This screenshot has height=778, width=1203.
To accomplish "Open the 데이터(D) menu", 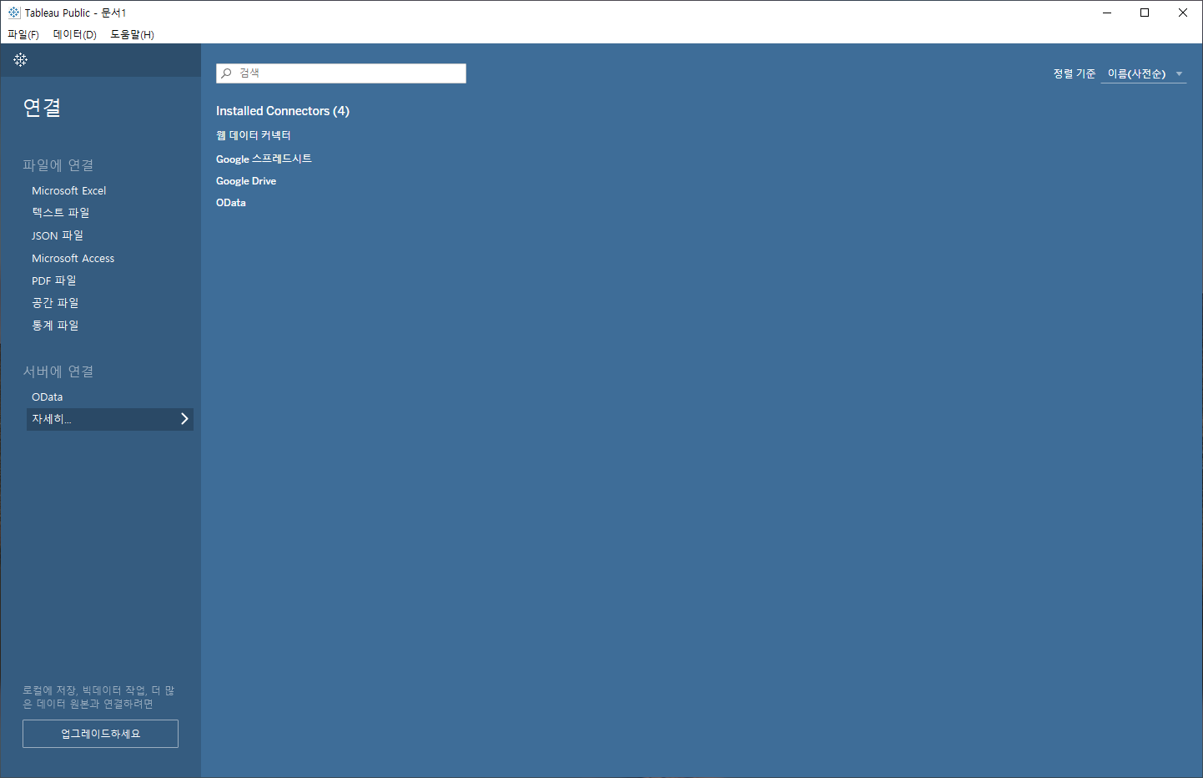I will click(75, 34).
